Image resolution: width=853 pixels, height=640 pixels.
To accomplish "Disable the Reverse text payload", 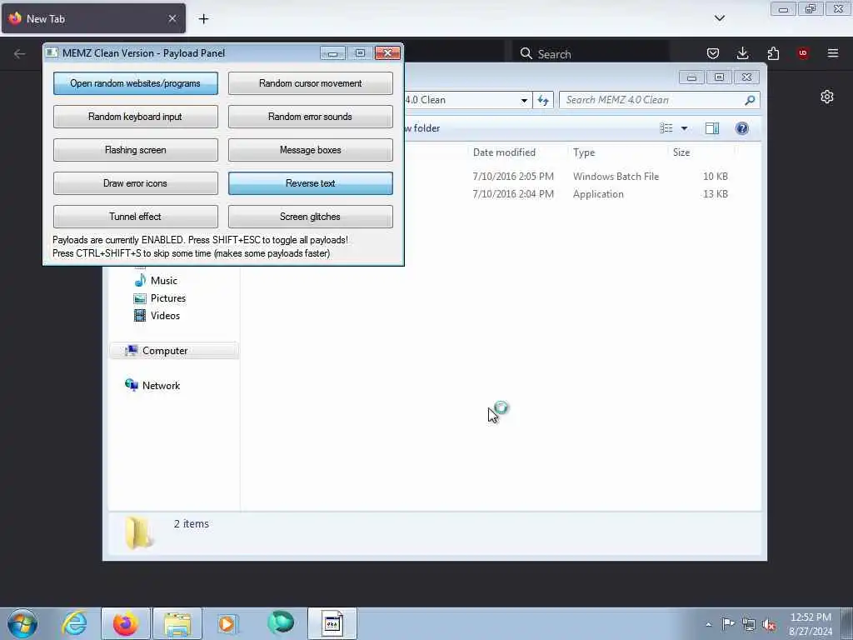I will click(310, 183).
